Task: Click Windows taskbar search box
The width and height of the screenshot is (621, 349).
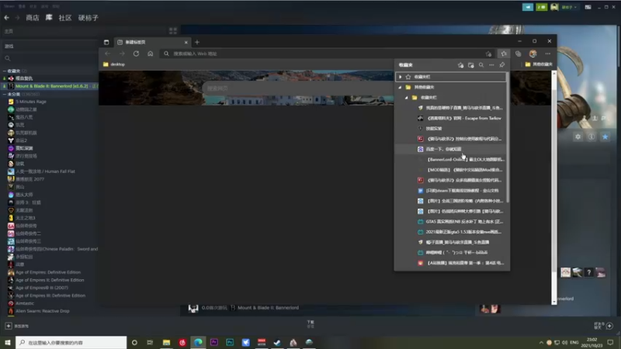Action: [71, 342]
